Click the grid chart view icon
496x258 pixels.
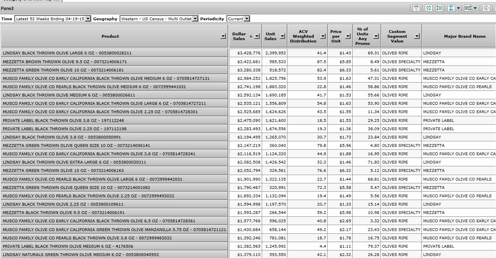click(468, 8)
